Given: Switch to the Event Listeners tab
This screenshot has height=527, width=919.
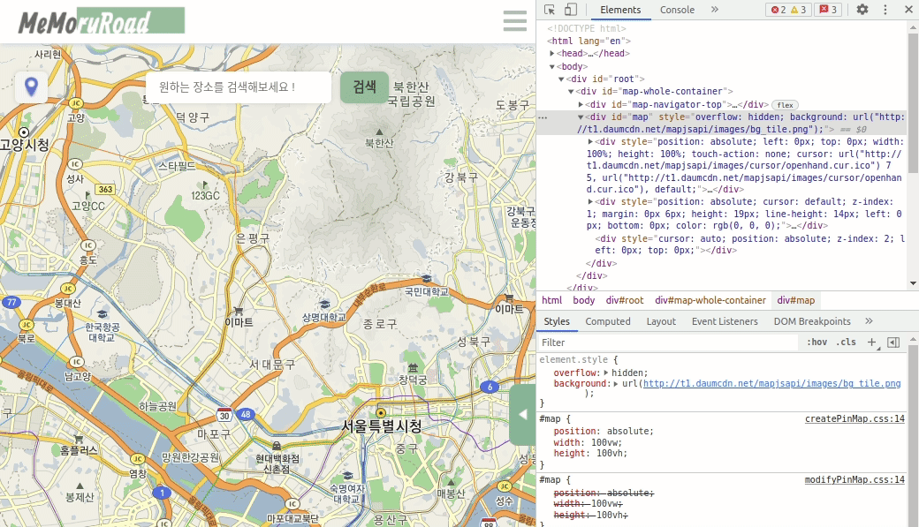Looking at the screenshot, I should [x=725, y=321].
